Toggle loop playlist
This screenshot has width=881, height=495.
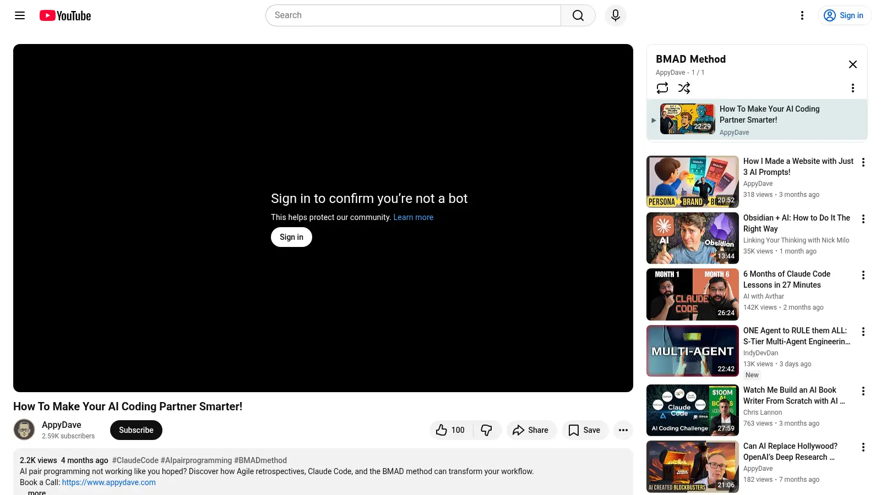[x=662, y=88]
